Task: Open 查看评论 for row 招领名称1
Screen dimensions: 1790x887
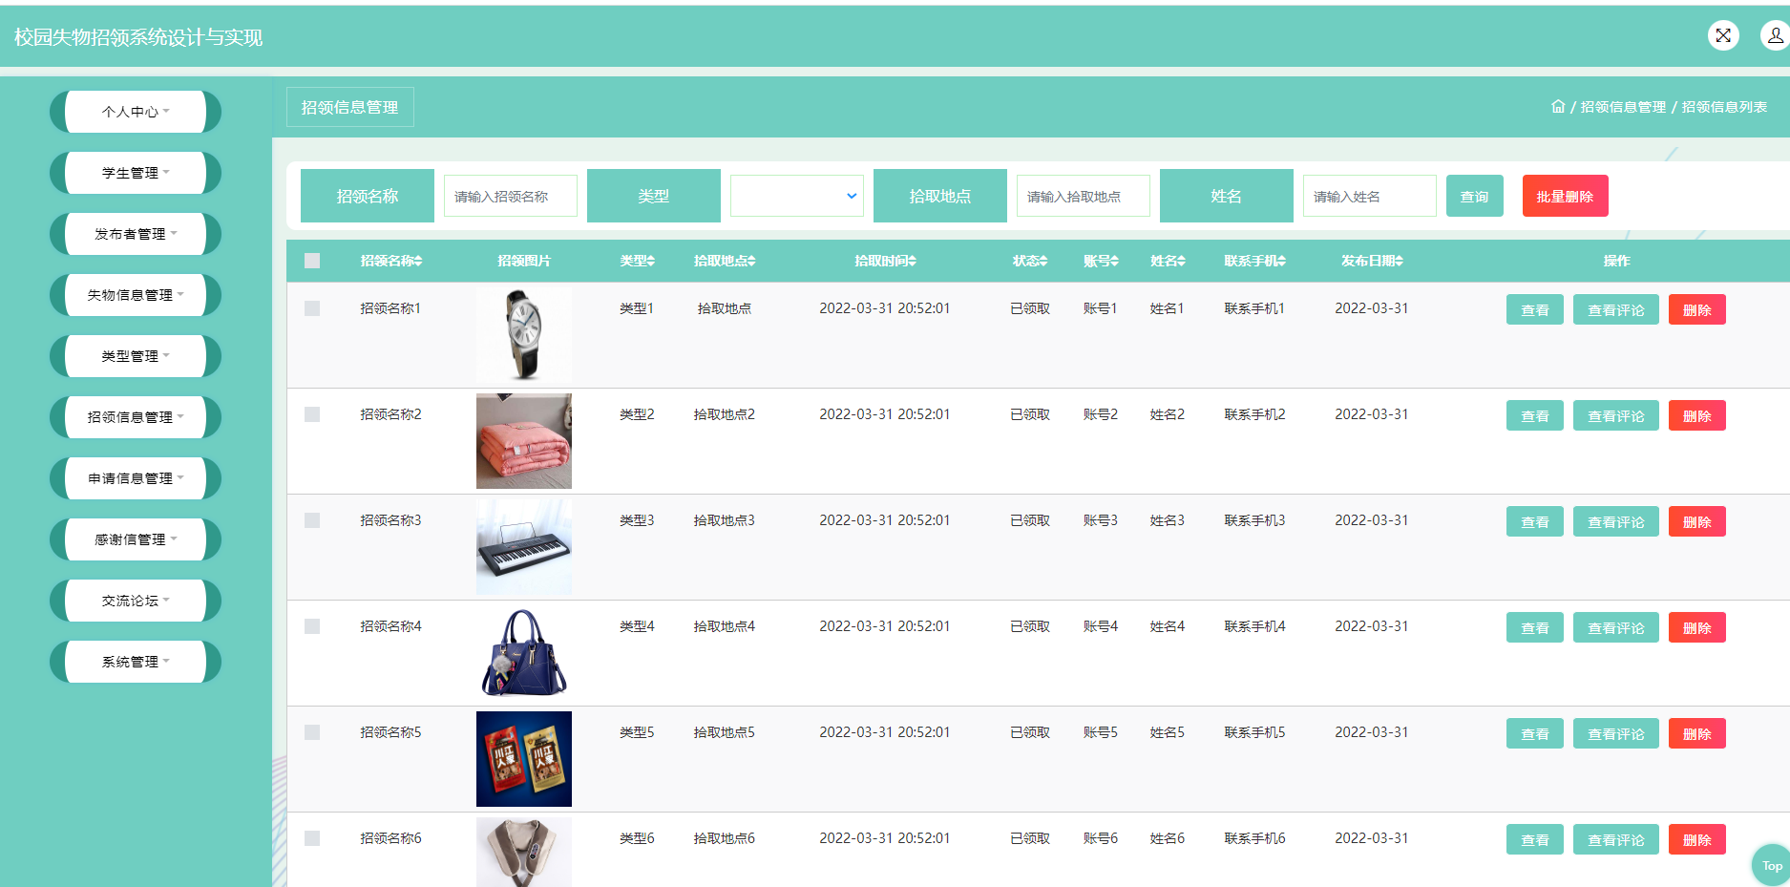Action: [x=1616, y=309]
